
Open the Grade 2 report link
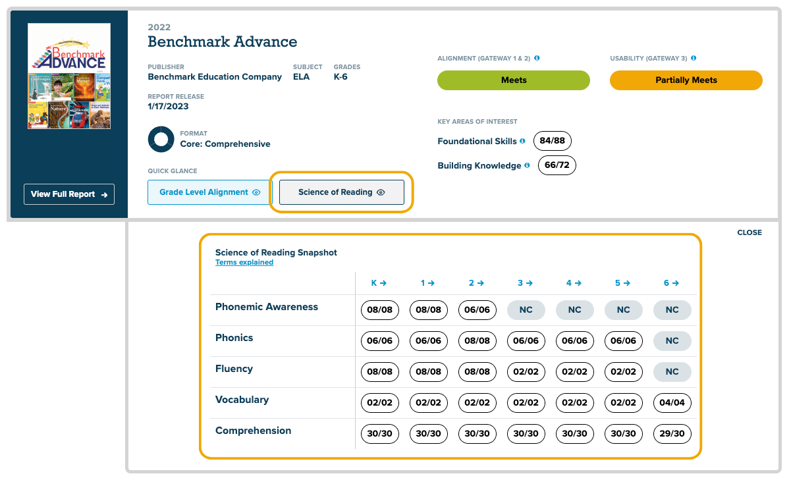476,282
